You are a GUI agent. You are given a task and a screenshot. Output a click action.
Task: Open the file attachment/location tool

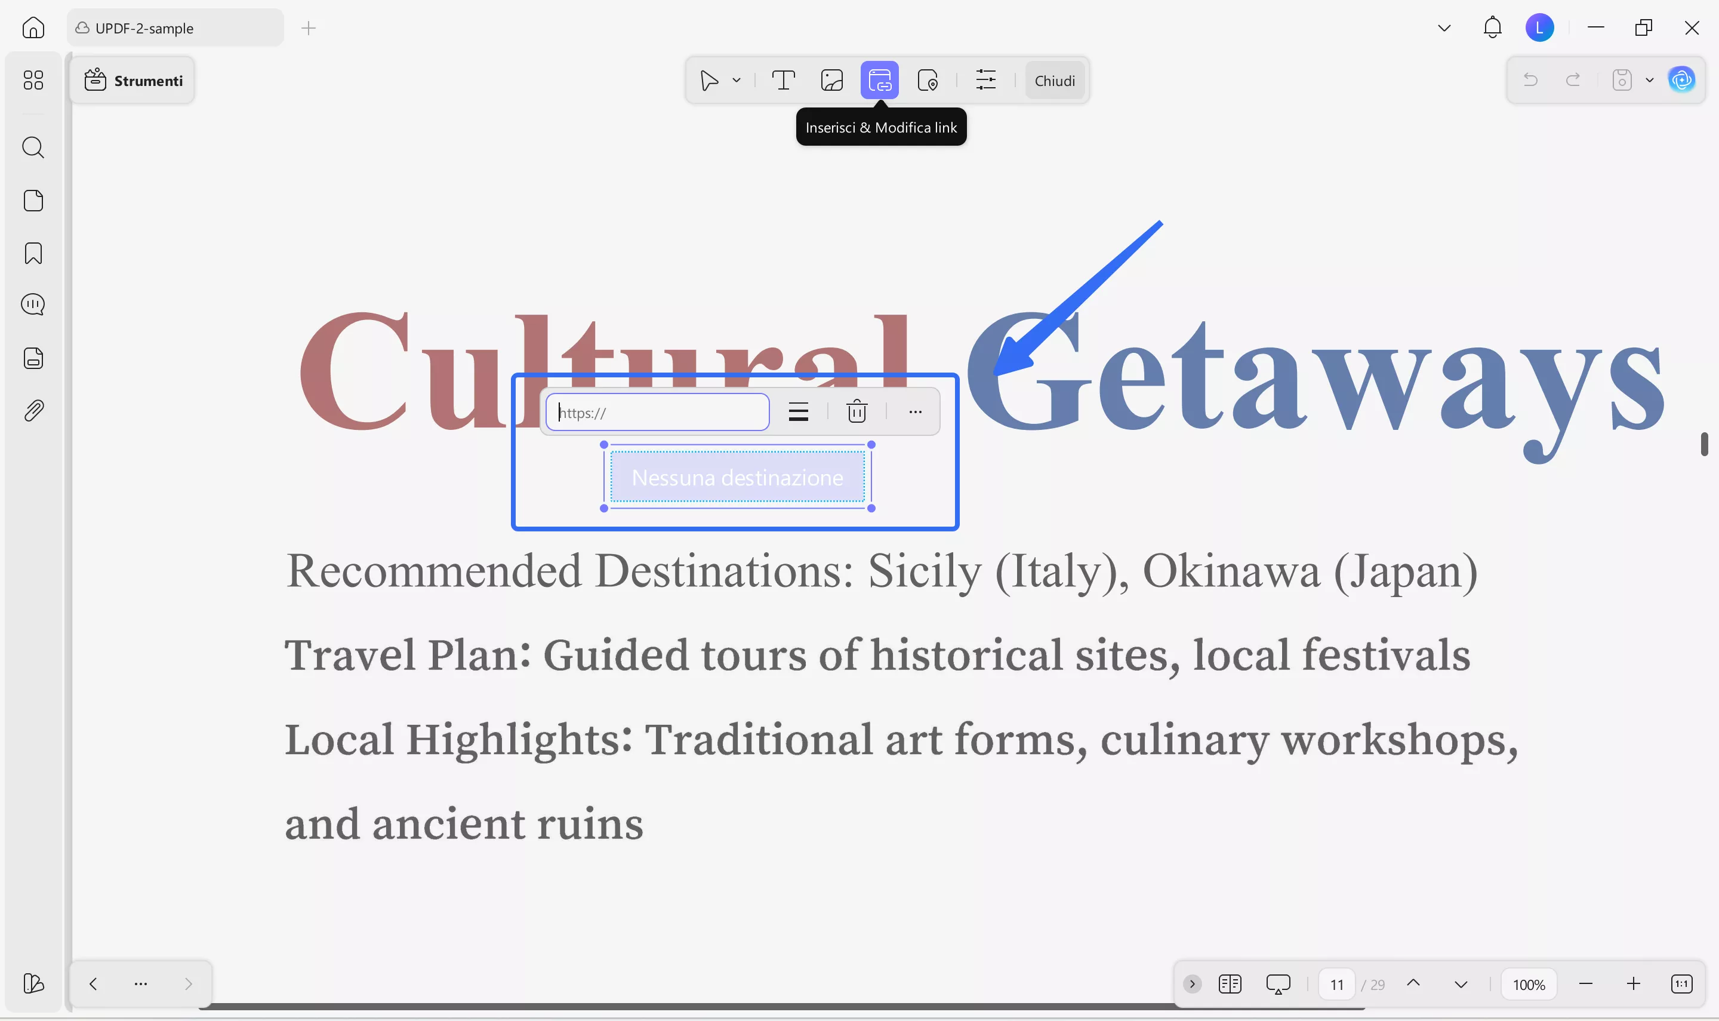click(x=928, y=80)
